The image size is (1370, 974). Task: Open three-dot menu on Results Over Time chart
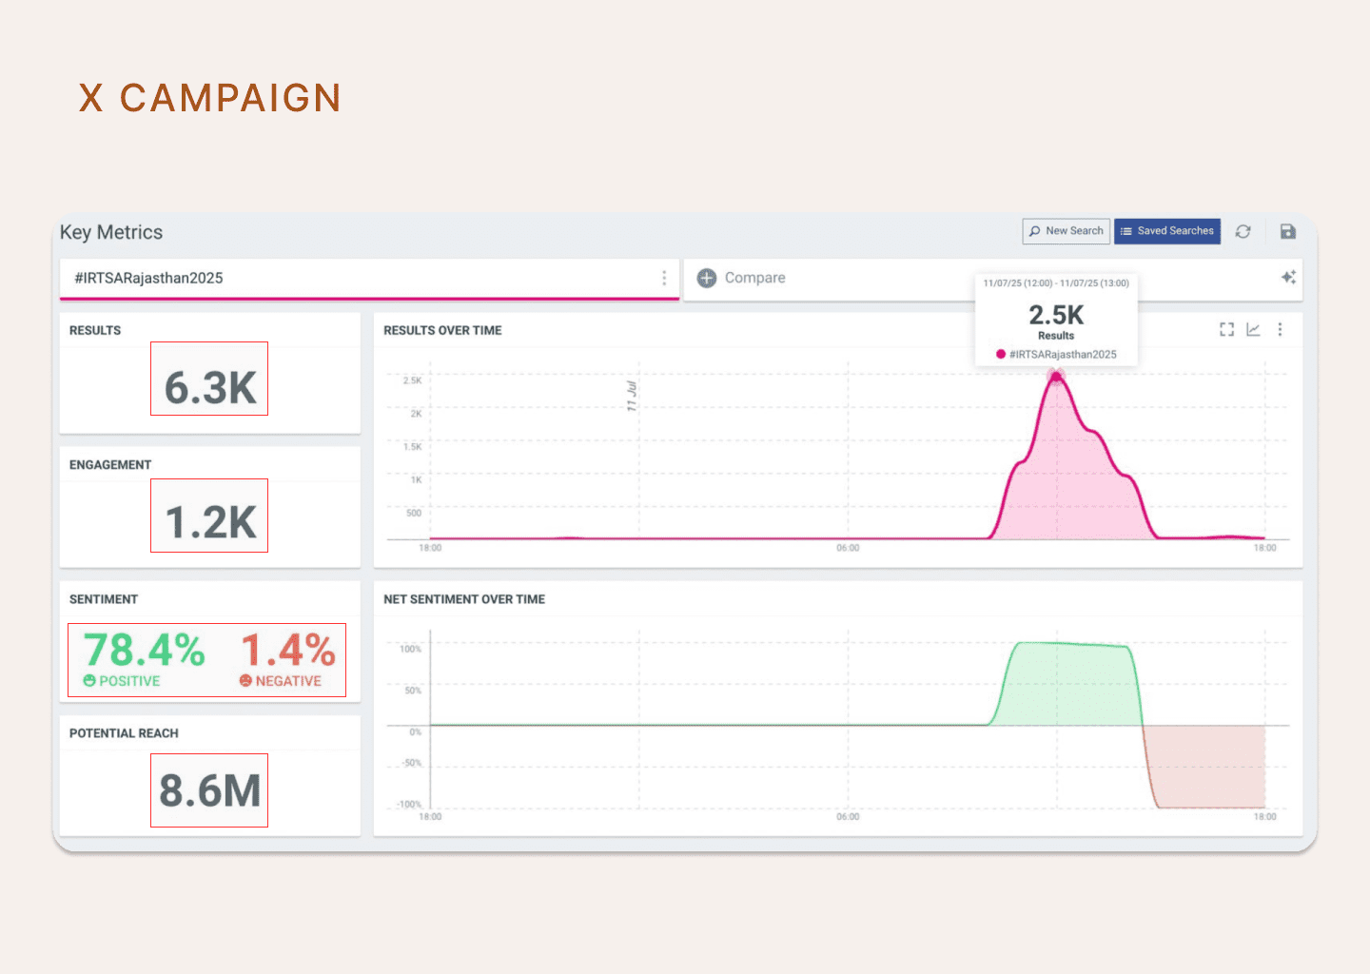pos(1280,329)
